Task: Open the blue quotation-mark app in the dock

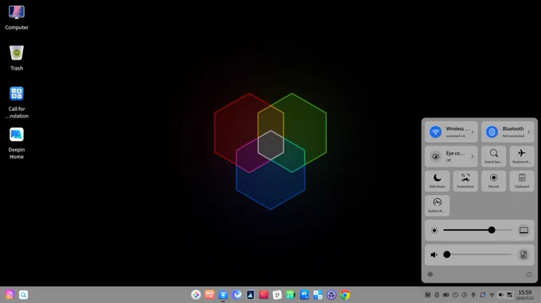Action: pyautogui.click(x=304, y=295)
